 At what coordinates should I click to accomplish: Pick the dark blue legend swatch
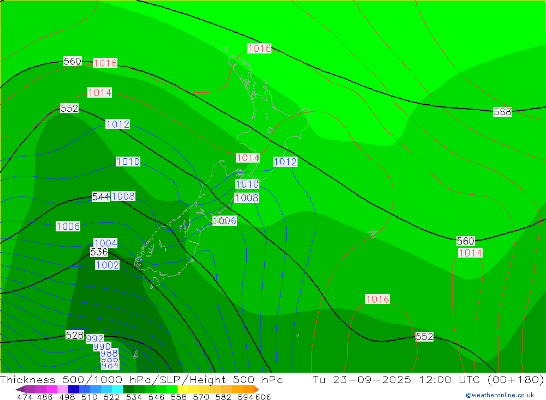pyautogui.click(x=74, y=389)
